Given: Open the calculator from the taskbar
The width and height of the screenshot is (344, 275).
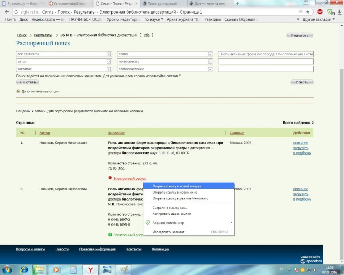Looking at the screenshot, I should click(74, 269).
